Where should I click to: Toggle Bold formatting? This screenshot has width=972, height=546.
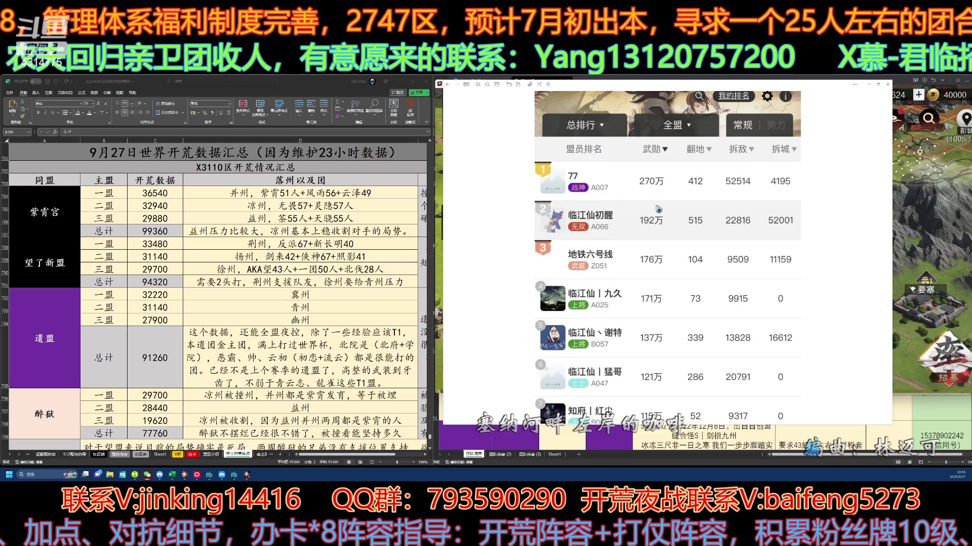pyautogui.click(x=38, y=112)
